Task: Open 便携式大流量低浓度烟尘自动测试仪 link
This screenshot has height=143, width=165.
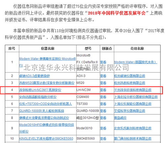Action: click(x=44, y=118)
